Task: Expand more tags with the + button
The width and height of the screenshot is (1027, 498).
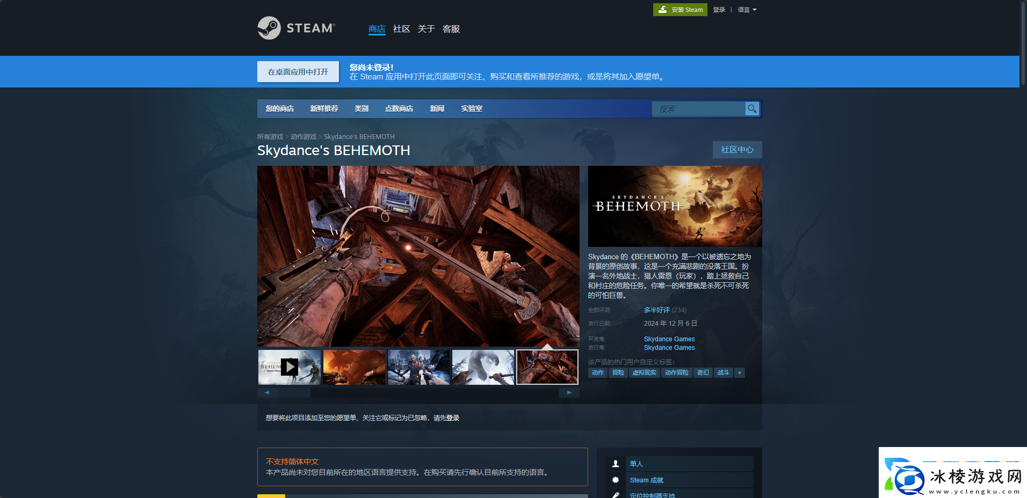Action: tap(739, 372)
